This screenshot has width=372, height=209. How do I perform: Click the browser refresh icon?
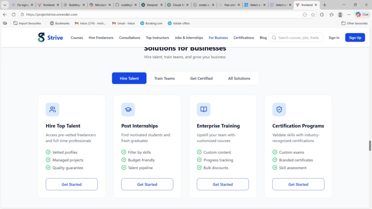click(13, 14)
